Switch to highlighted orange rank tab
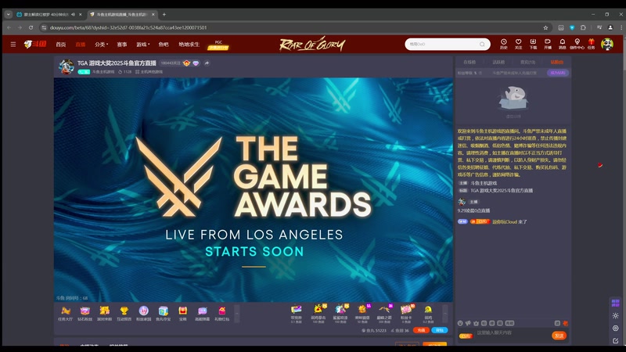626x352 pixels. (x=556, y=62)
